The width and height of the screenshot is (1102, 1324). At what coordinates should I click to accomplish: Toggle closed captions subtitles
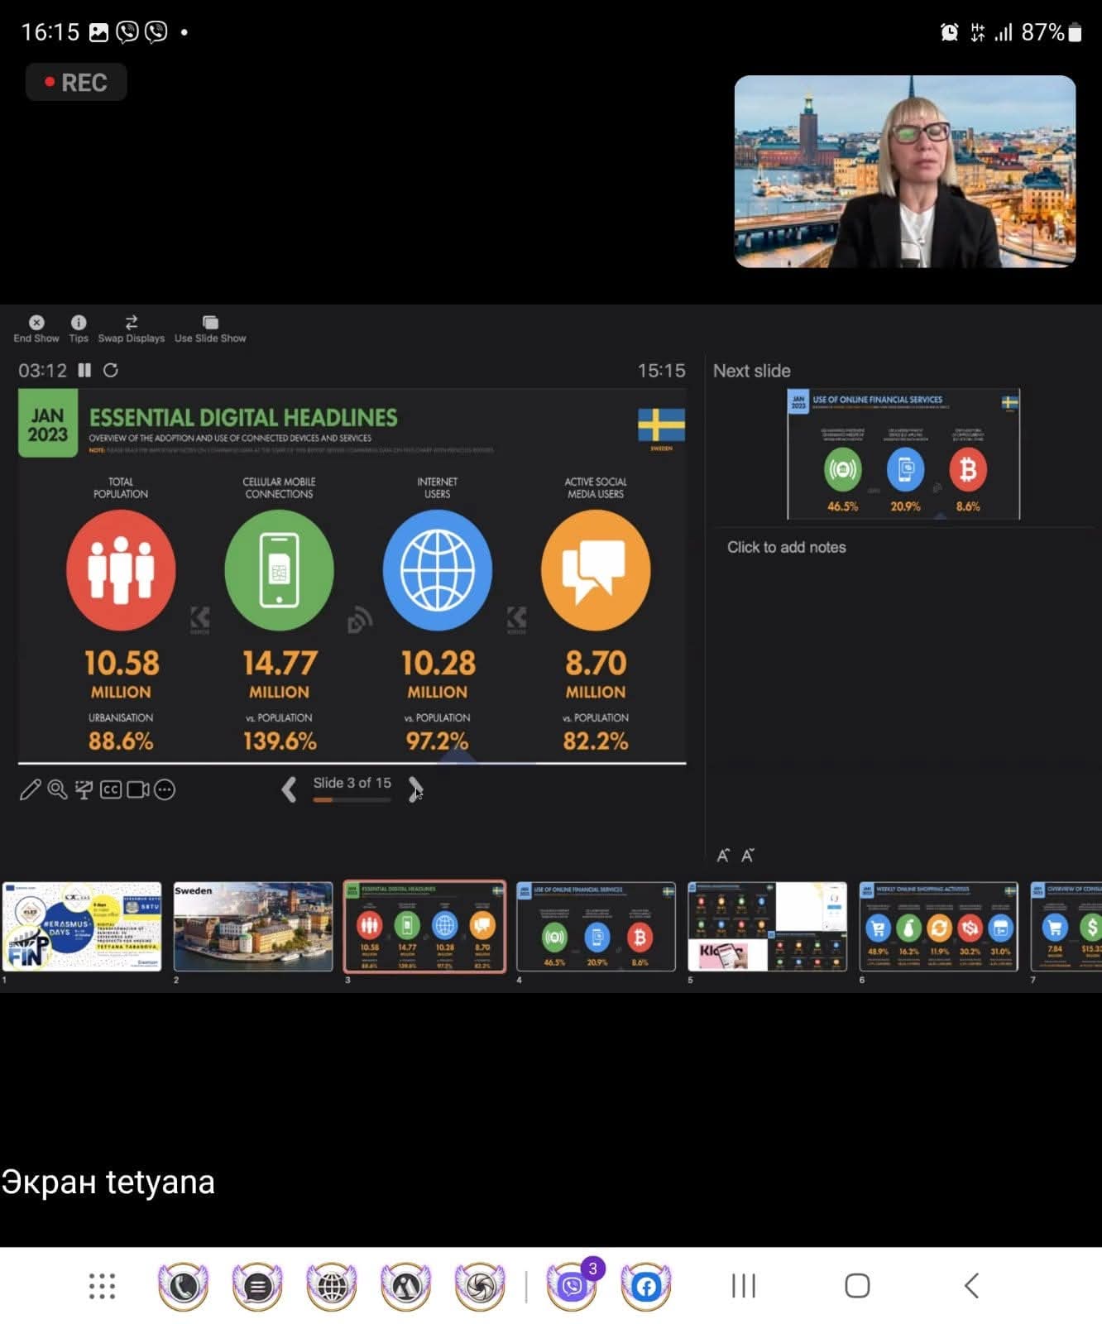point(111,790)
